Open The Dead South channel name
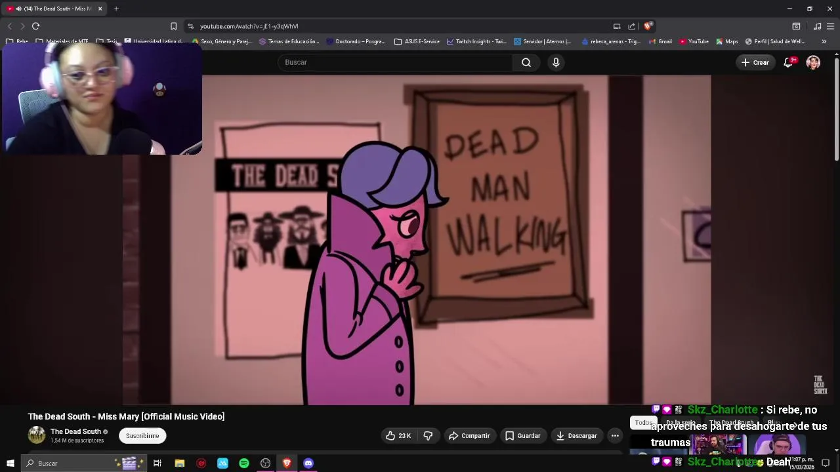The width and height of the screenshot is (840, 472). 75,431
